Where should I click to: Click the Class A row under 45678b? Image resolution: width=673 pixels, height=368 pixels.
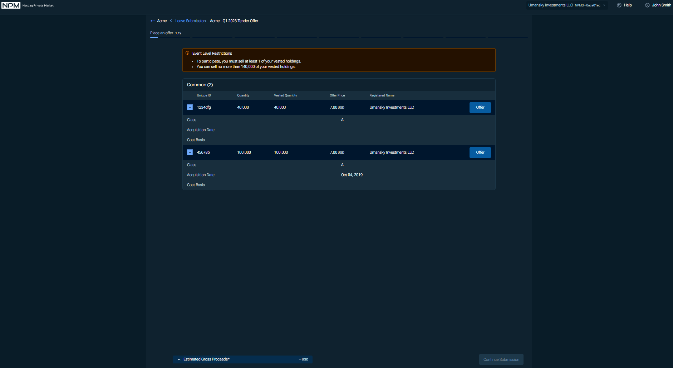click(339, 165)
